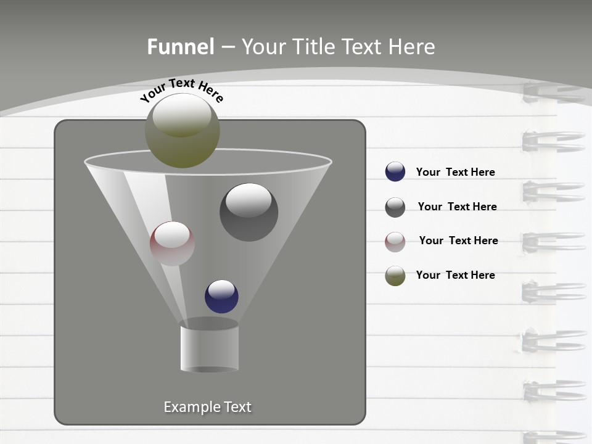Select the large olive sphere above the funnel
This screenshot has width=592, height=444.
pyautogui.click(x=183, y=131)
